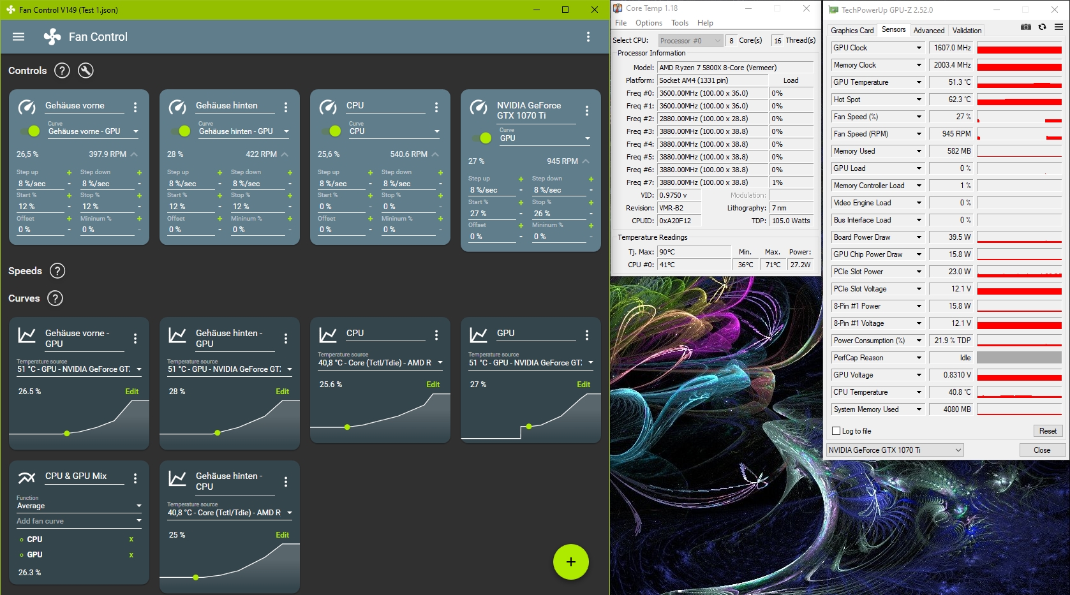This screenshot has width=1070, height=595.
Task: Click the Reset button in GPU-Z
Action: click(x=1048, y=431)
